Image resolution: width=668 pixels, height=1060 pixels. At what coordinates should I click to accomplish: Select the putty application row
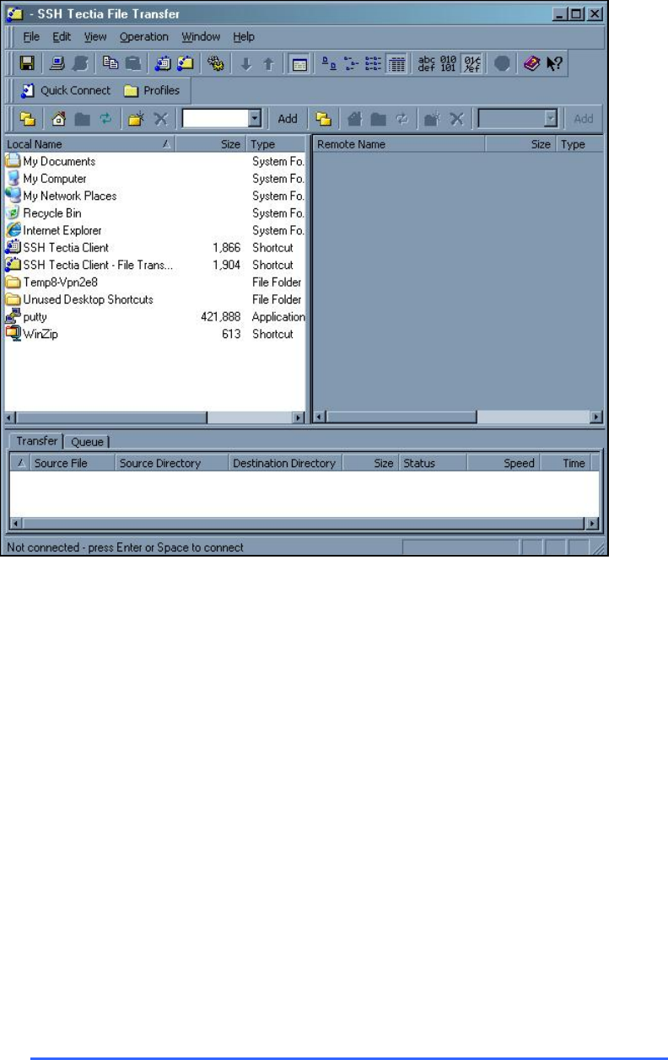click(x=155, y=317)
